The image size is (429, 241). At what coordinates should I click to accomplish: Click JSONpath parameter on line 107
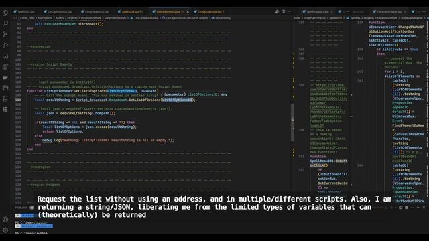tap(149, 91)
